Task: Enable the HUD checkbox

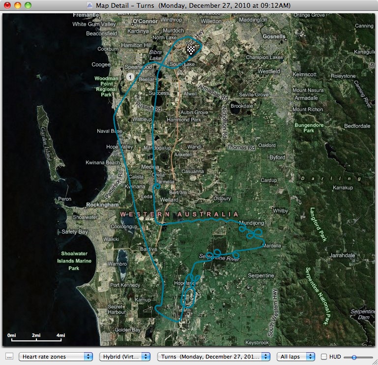Action: coord(324,357)
